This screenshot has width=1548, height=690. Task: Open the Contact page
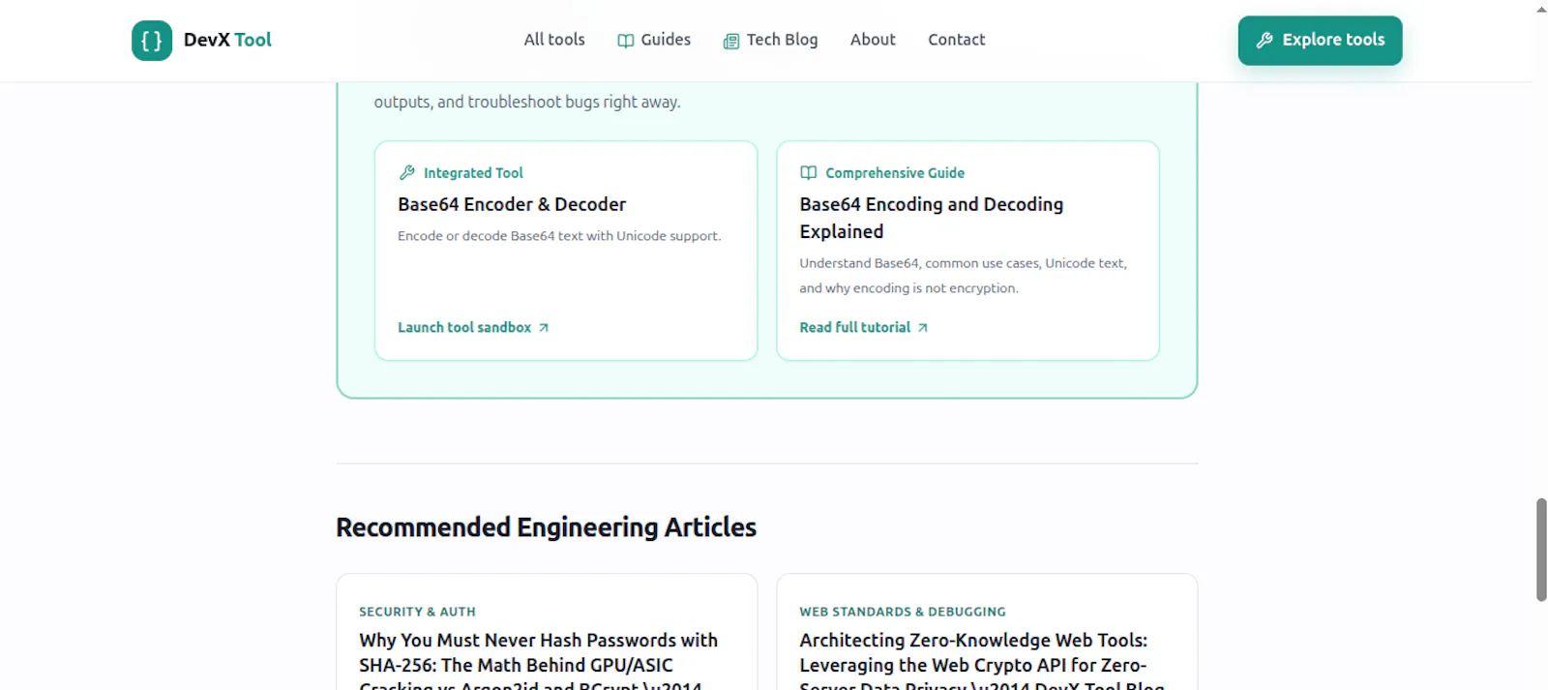point(956,40)
